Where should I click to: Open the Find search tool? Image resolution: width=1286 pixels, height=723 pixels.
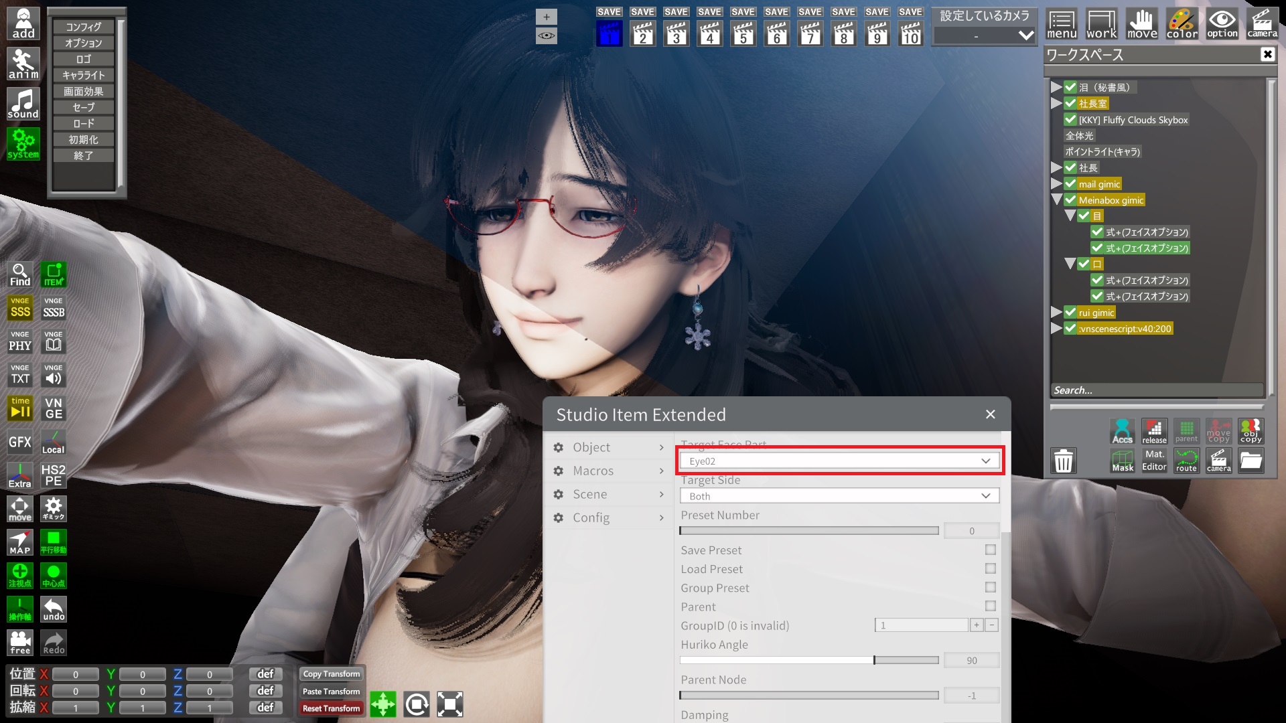[x=20, y=274]
